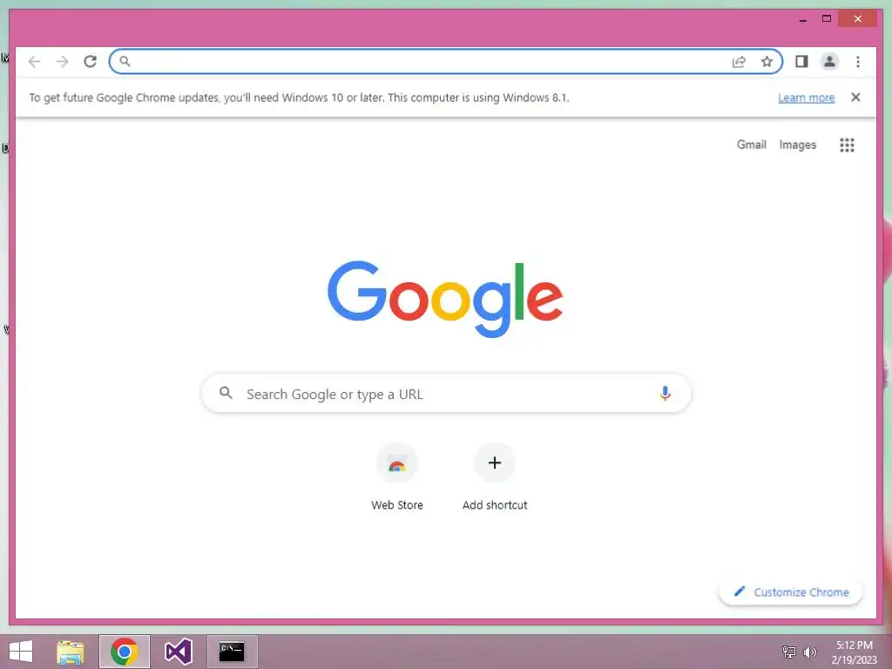Click the network tray icon
This screenshot has height=669, width=892.
(789, 652)
